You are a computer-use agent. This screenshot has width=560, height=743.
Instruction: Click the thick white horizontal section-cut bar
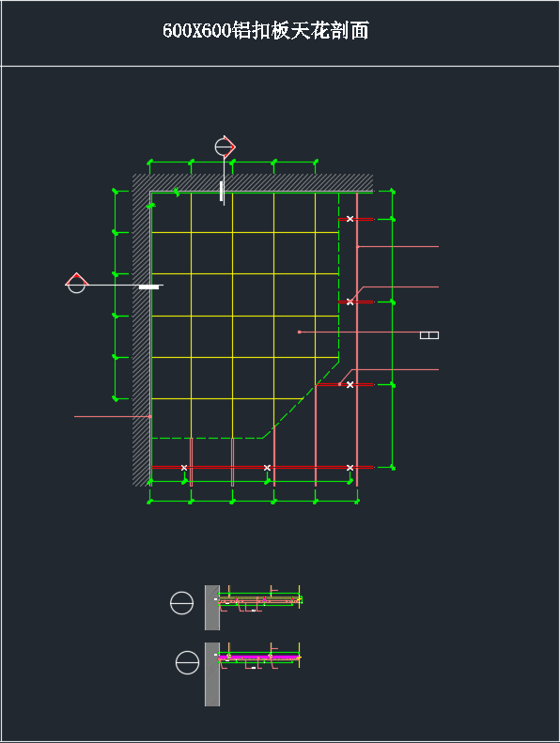148,286
